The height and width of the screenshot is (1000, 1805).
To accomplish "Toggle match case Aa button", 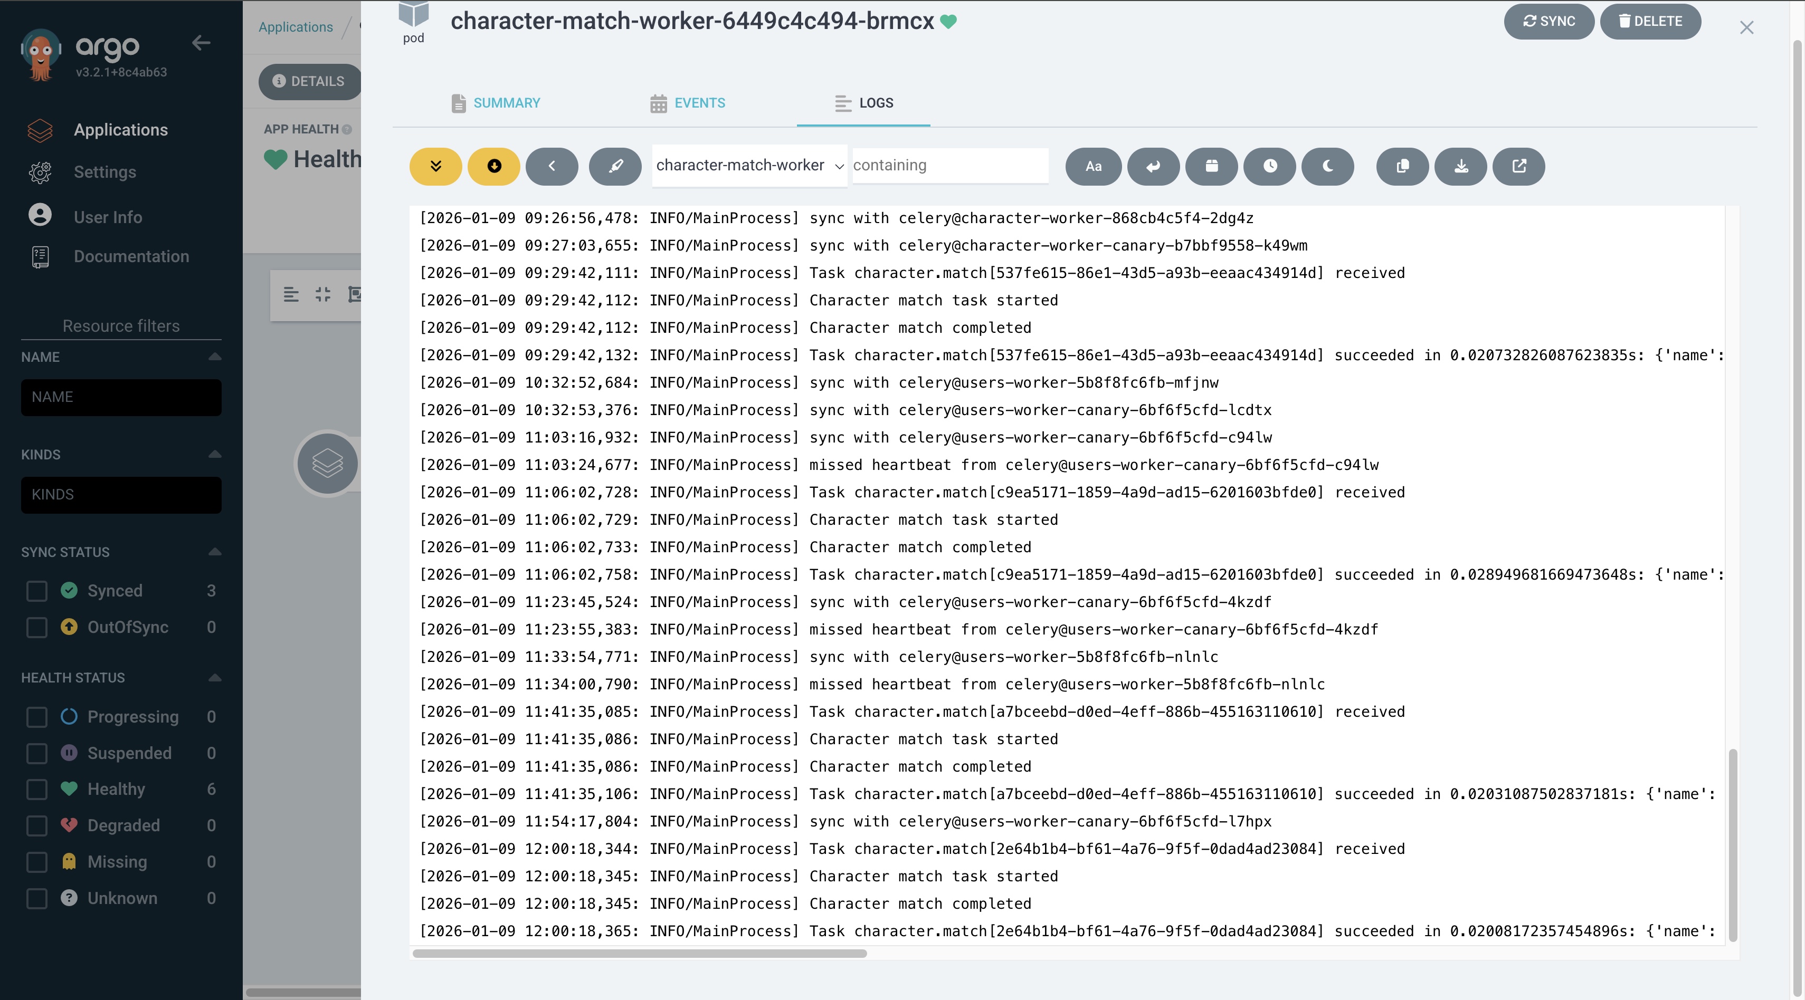I will click(1092, 166).
